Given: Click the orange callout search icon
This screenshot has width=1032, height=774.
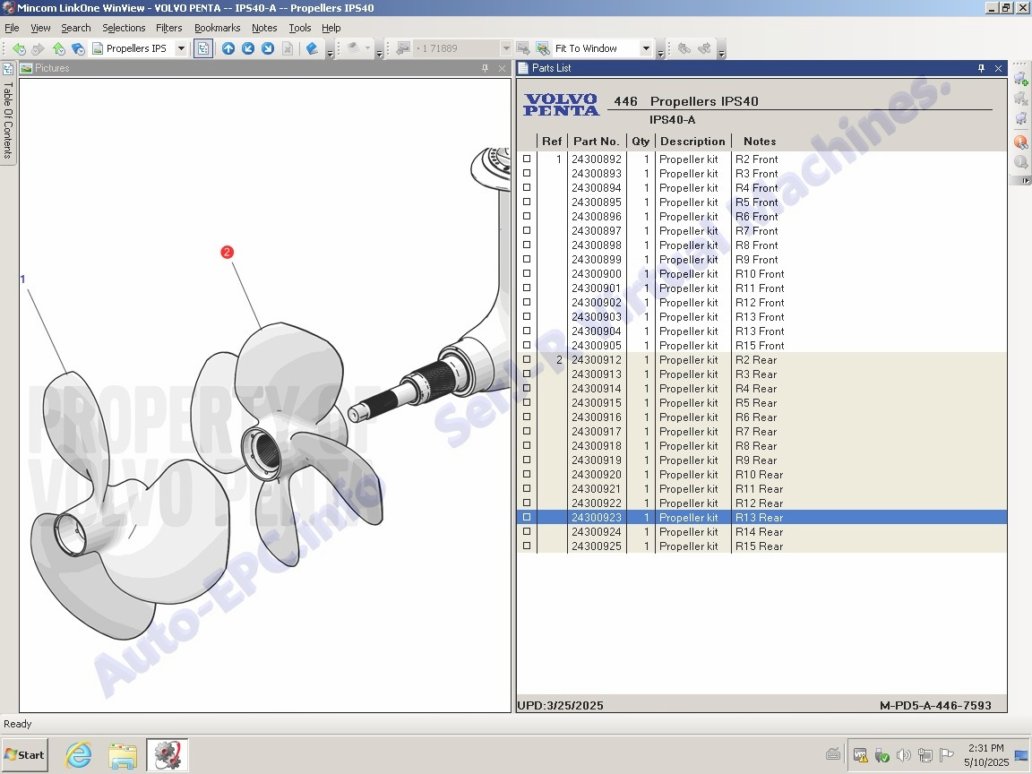Looking at the screenshot, I should [1020, 142].
